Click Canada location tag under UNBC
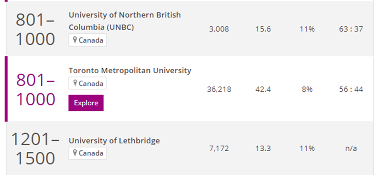This screenshot has height=179, width=378. point(88,40)
